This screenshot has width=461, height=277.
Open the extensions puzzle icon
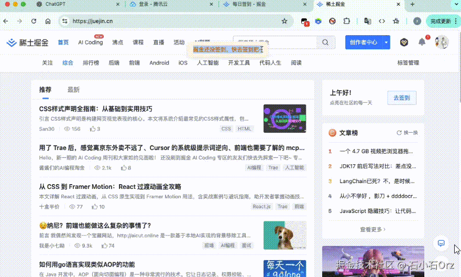(x=347, y=21)
